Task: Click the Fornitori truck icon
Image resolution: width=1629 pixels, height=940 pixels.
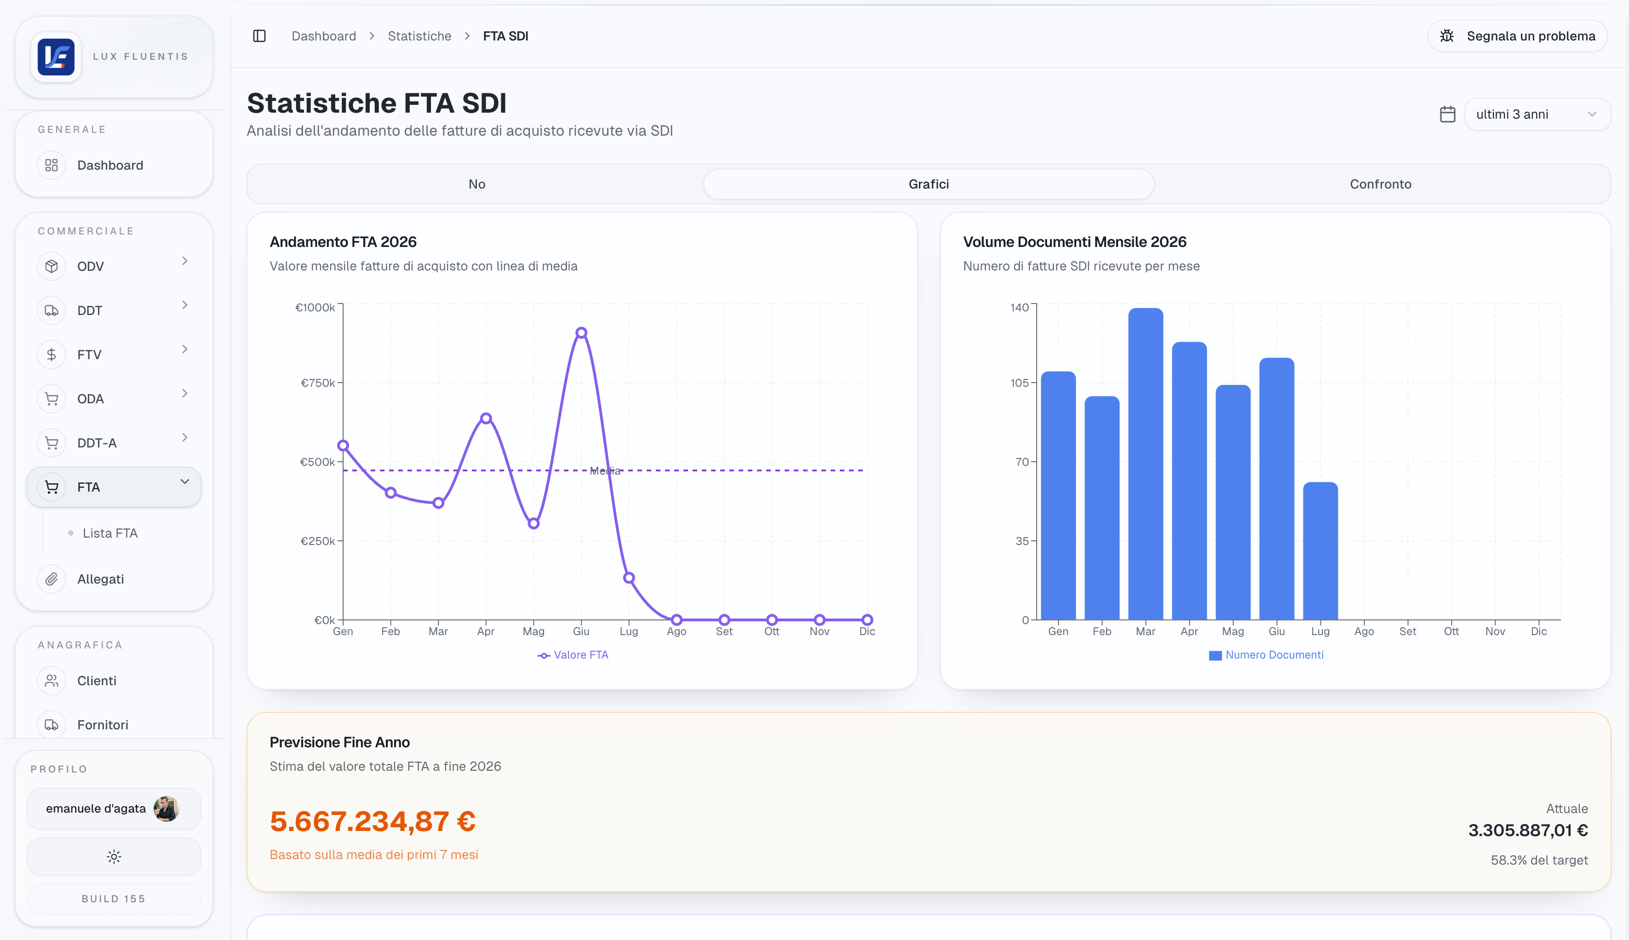Action: point(52,725)
